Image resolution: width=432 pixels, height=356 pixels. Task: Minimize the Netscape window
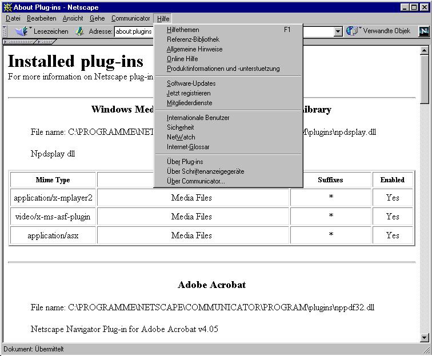point(405,7)
